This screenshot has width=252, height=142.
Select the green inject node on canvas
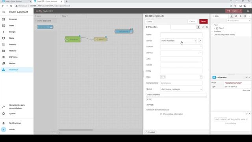[x=73, y=39]
